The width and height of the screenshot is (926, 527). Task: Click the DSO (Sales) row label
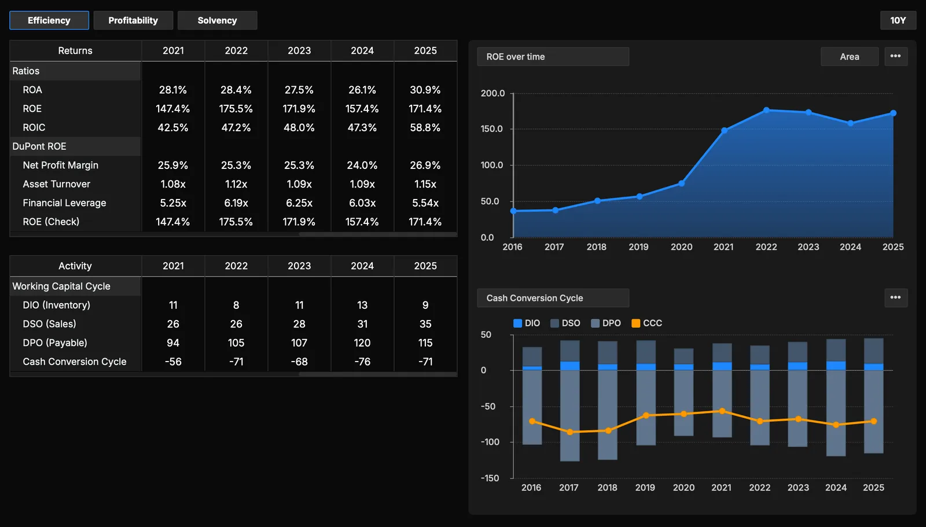pos(50,324)
